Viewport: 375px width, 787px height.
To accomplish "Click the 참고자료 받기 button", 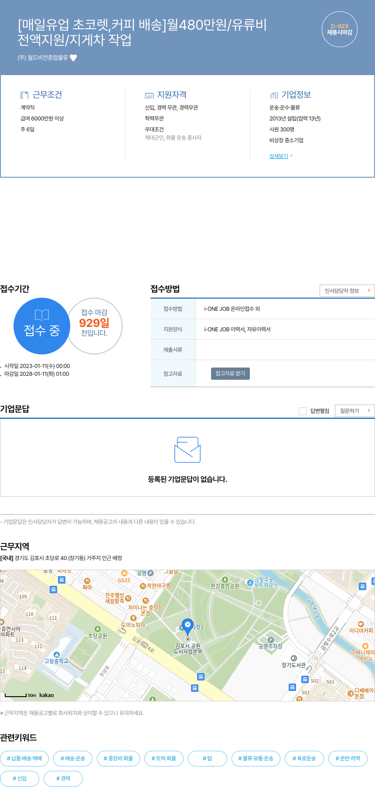I will (230, 374).
